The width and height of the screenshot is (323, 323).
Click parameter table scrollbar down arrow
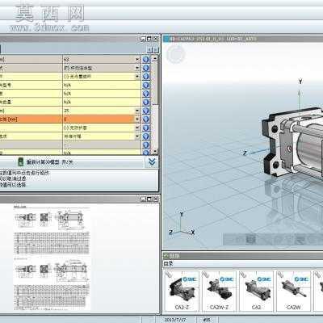155,152
